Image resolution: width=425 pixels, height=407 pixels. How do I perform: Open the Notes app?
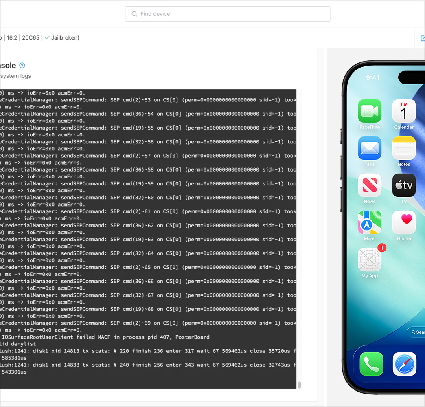(x=403, y=149)
